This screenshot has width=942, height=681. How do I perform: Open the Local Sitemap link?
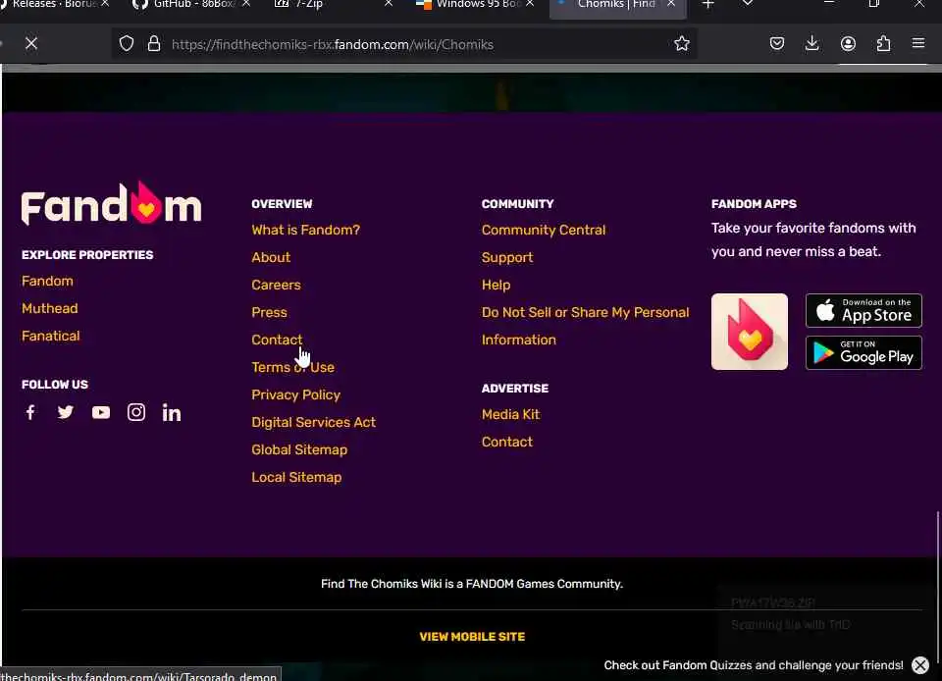coord(296,478)
